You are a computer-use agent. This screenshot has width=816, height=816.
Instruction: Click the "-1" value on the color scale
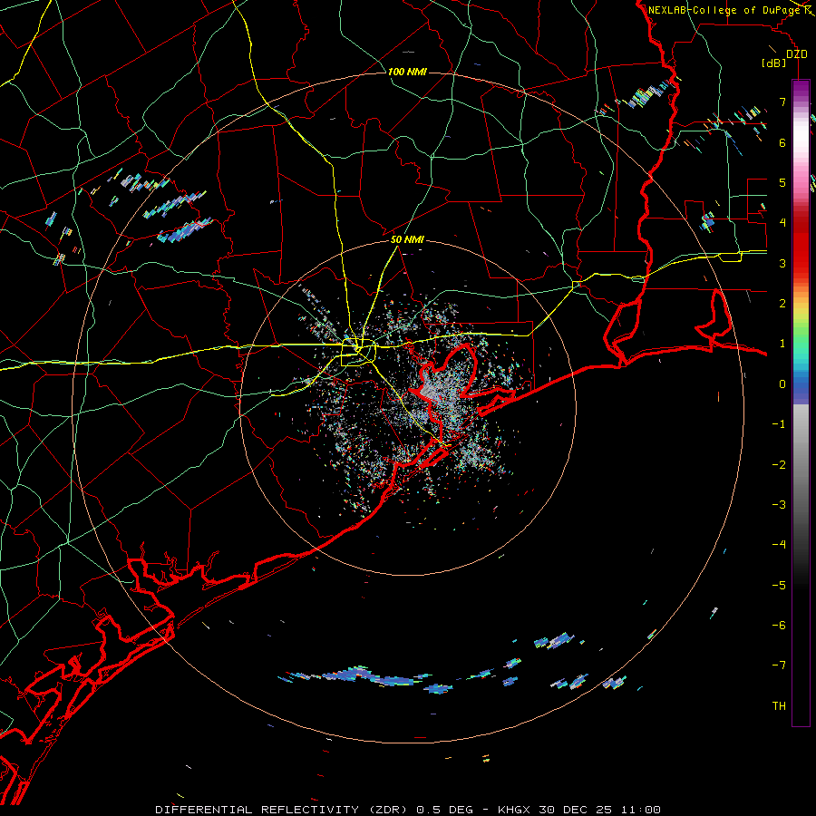(779, 424)
